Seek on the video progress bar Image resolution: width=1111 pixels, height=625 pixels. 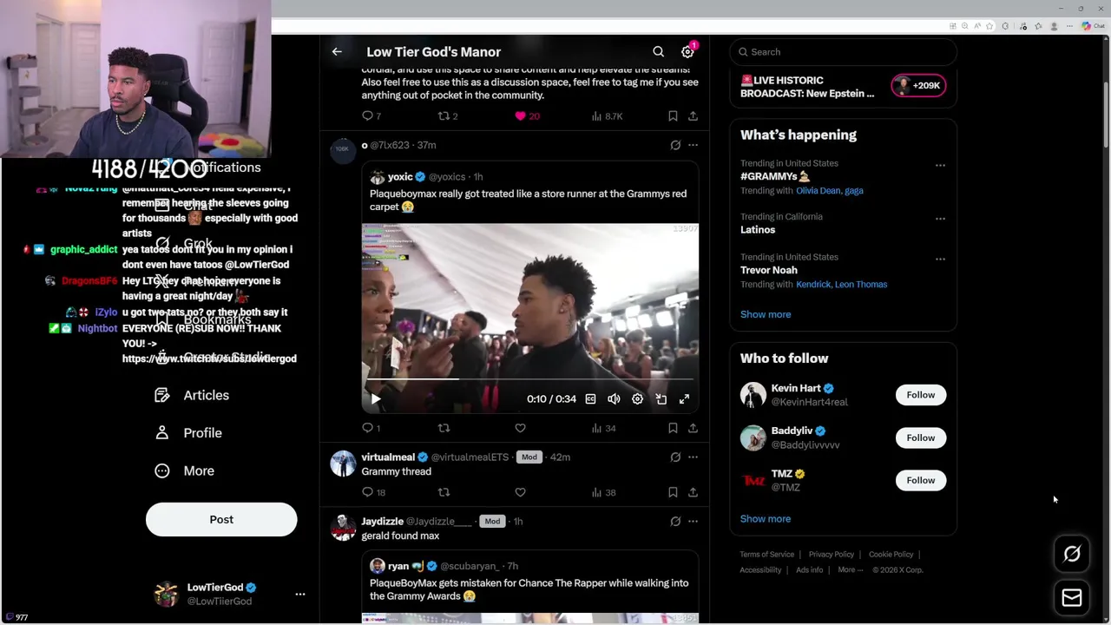pyautogui.click(x=529, y=379)
